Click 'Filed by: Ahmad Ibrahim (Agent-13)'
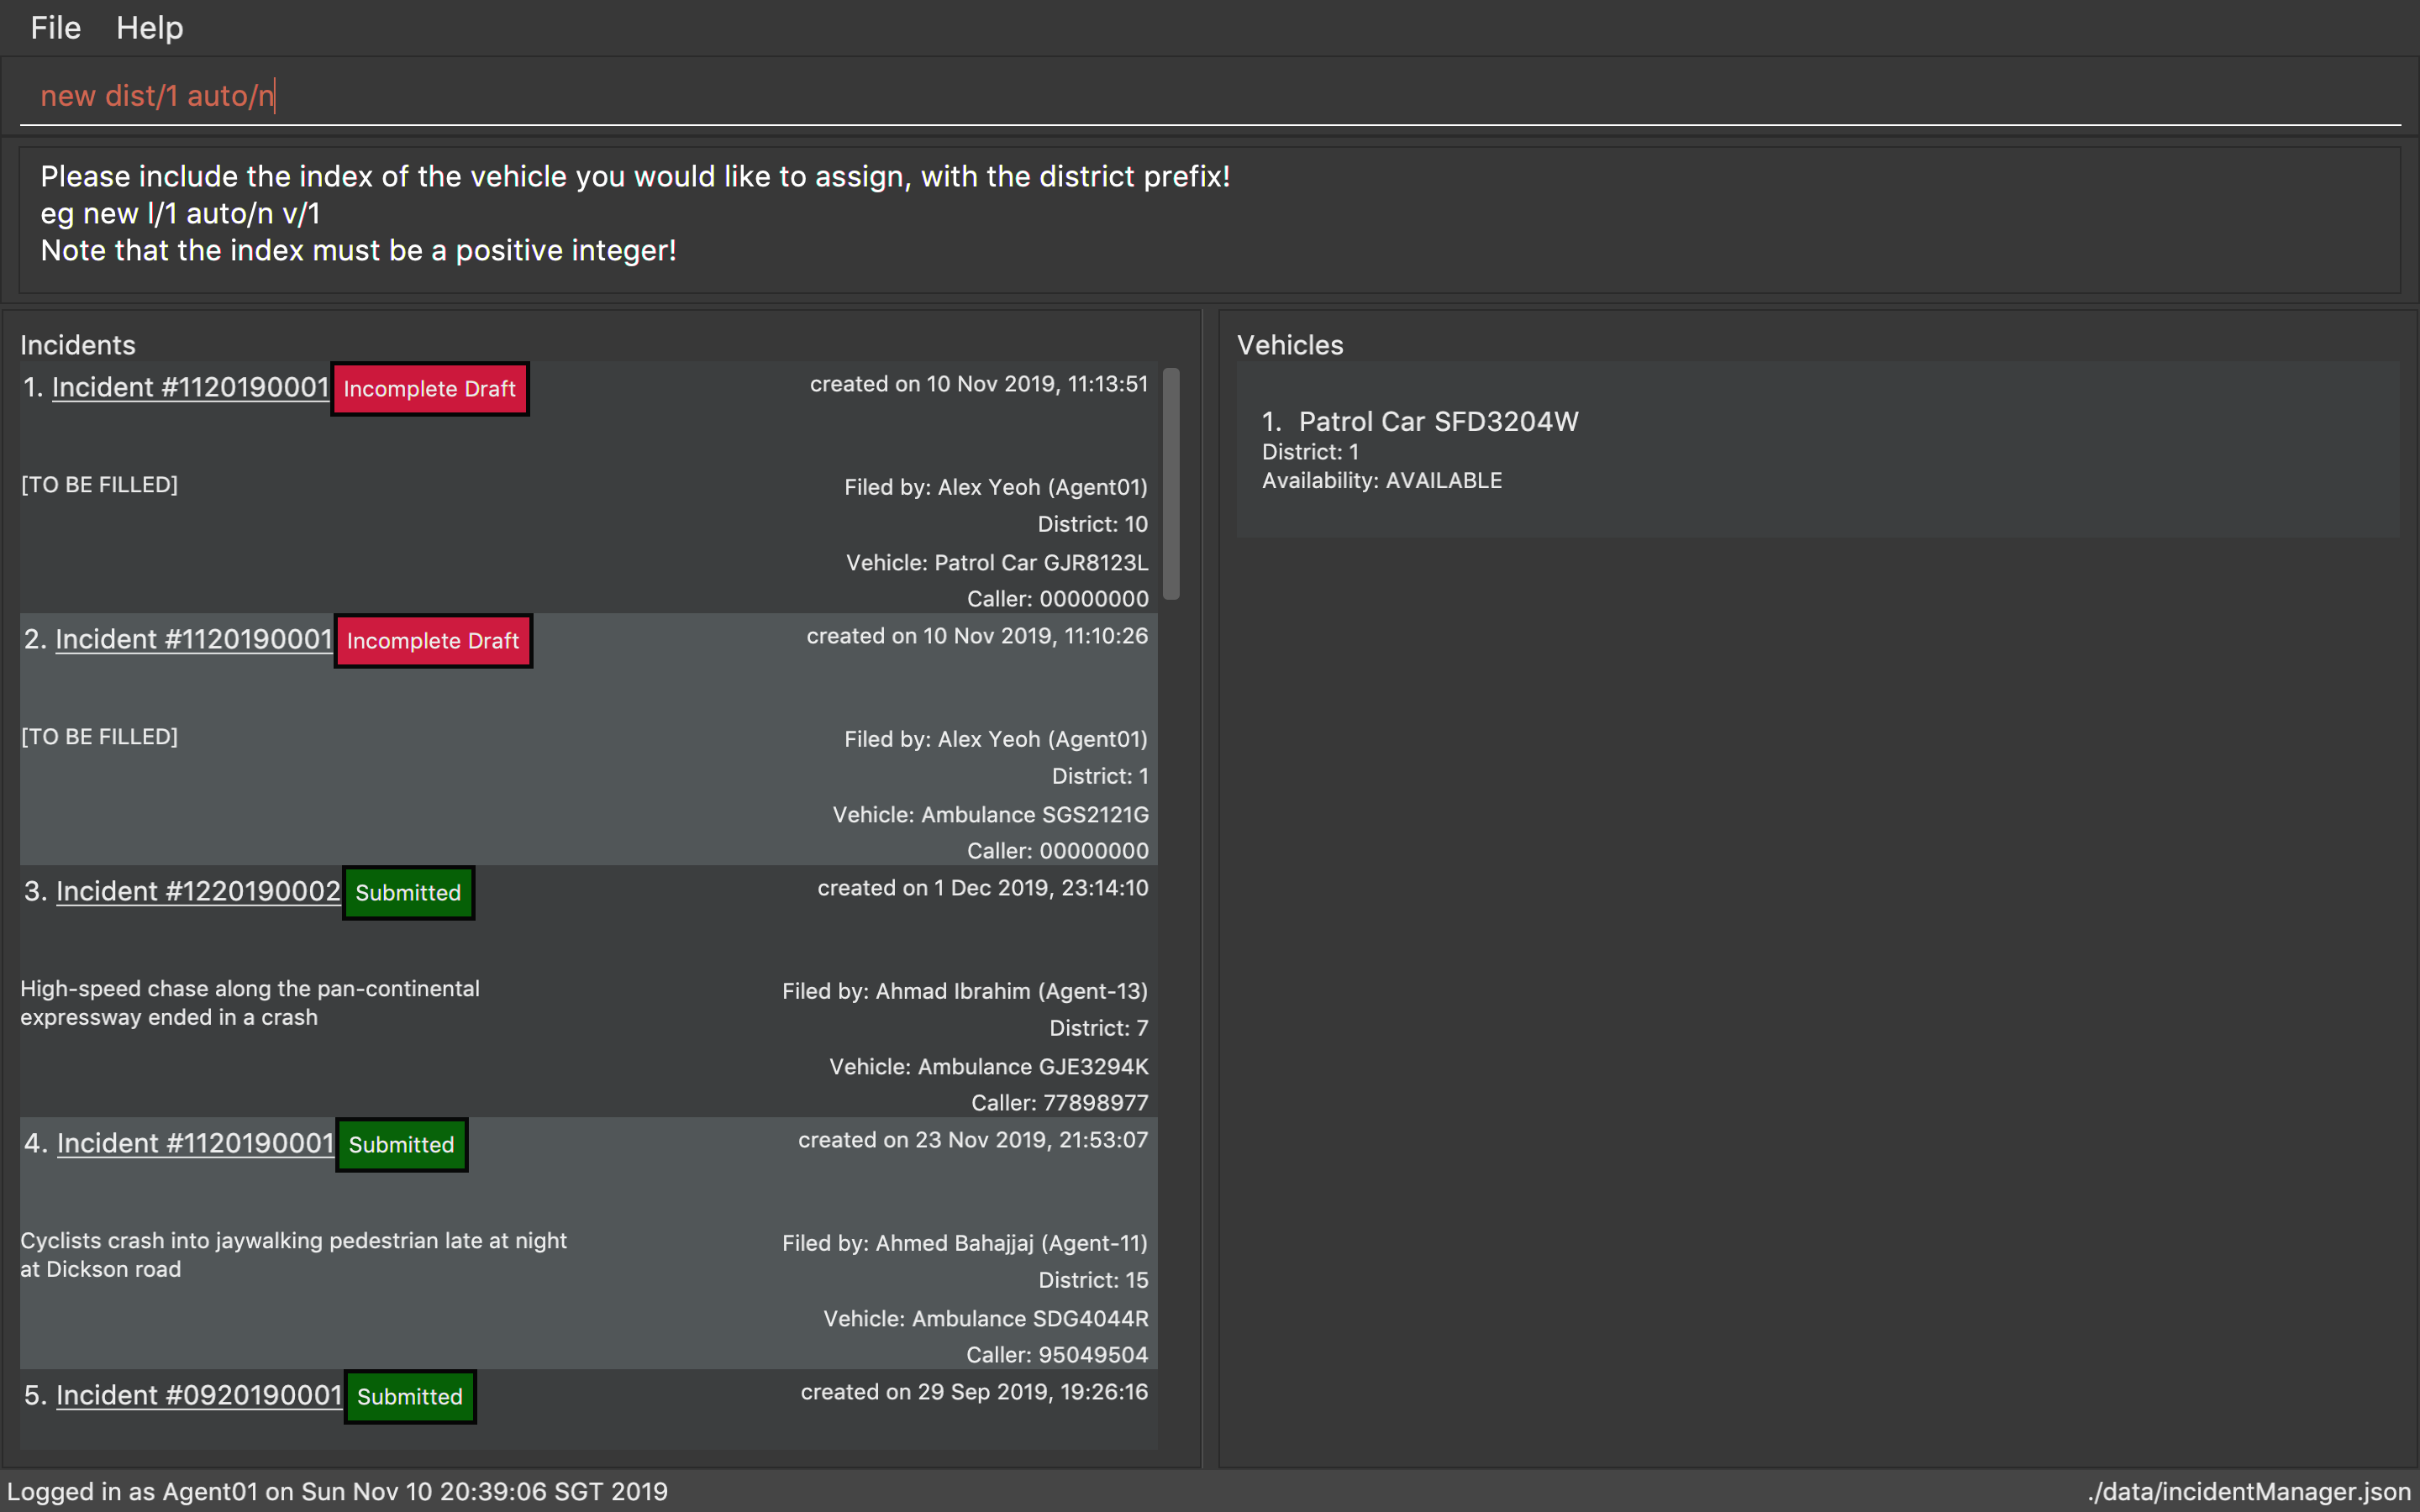 coord(965,991)
